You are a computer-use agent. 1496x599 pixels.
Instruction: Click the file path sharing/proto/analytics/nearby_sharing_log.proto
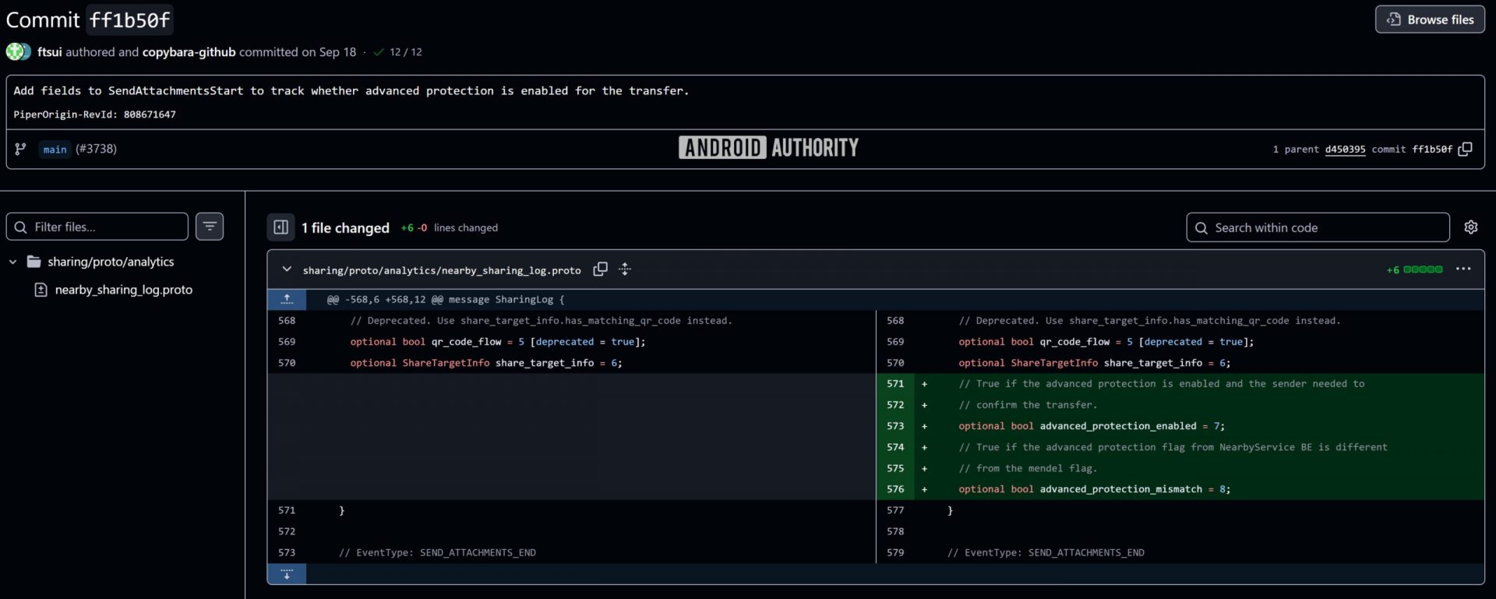click(442, 270)
